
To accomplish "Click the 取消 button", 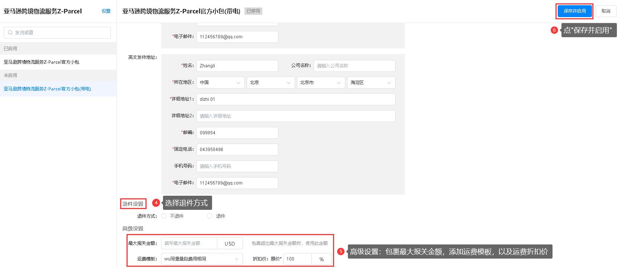I will pos(606,11).
